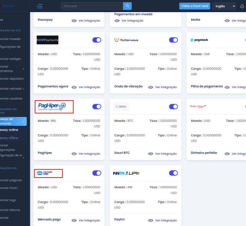The height and width of the screenshot is (226, 246).
Task: Click the eye icon beside Gourl BTC
Action: [x=151, y=154]
